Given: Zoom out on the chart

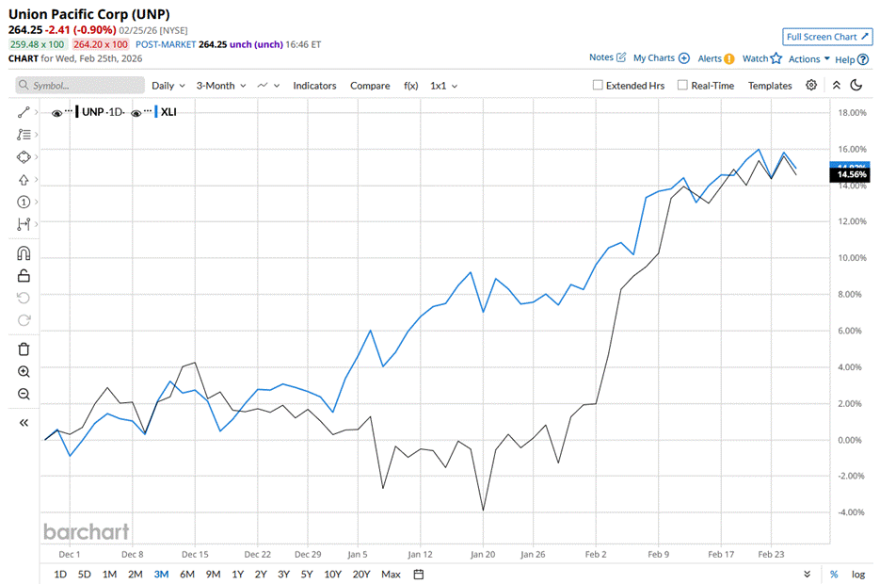Looking at the screenshot, I should coord(24,394).
